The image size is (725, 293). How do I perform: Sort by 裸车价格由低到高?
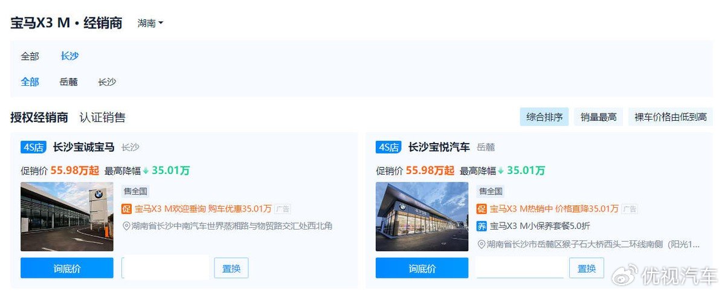[x=671, y=117]
